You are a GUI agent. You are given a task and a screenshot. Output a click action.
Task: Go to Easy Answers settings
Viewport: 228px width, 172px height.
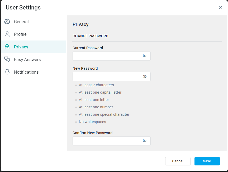tap(27, 59)
